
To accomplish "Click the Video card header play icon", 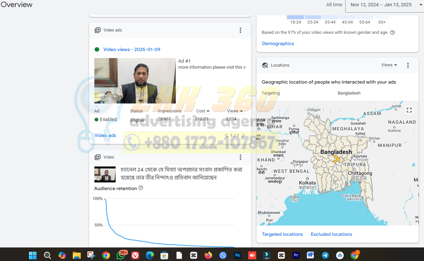I will 97,157.
